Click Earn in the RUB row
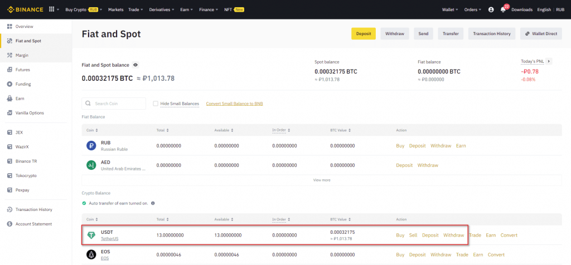Viewport: 571px width, 265px height. click(461, 146)
